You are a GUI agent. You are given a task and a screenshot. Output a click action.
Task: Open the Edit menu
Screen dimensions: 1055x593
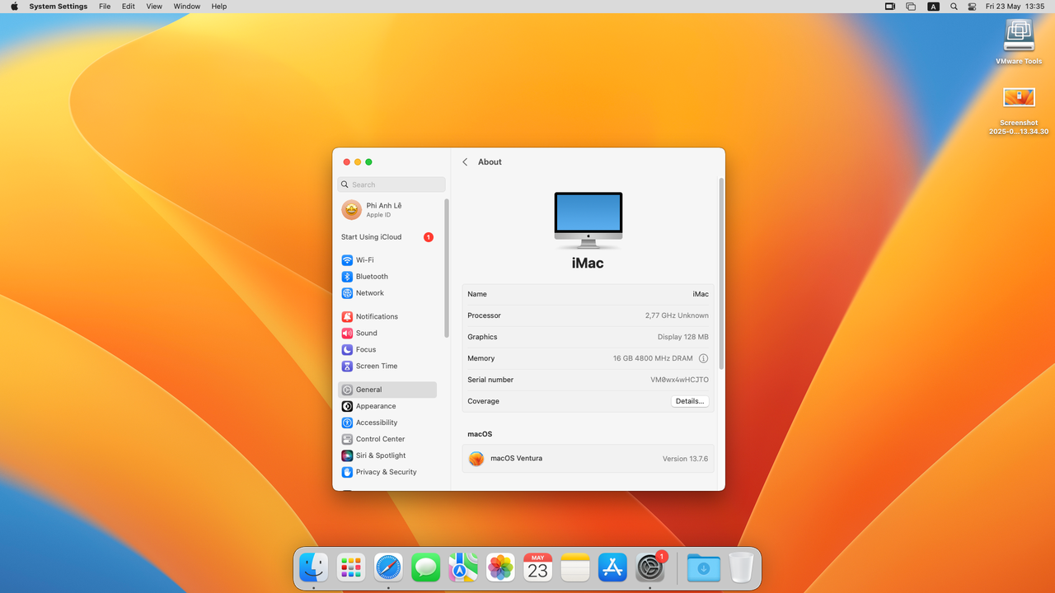[x=129, y=7]
